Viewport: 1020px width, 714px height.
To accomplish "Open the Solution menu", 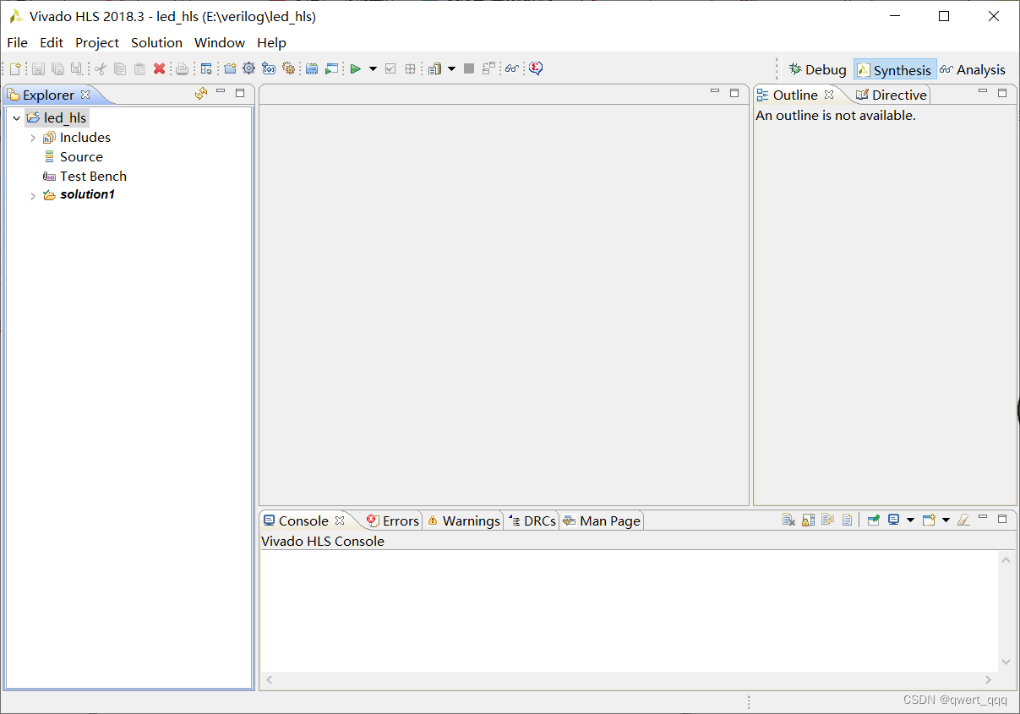I will (156, 42).
